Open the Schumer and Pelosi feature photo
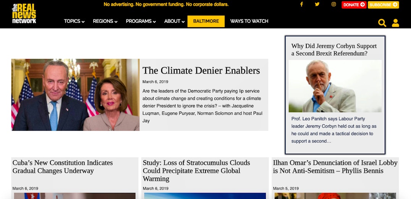The width and height of the screenshot is (411, 199). [x=76, y=95]
